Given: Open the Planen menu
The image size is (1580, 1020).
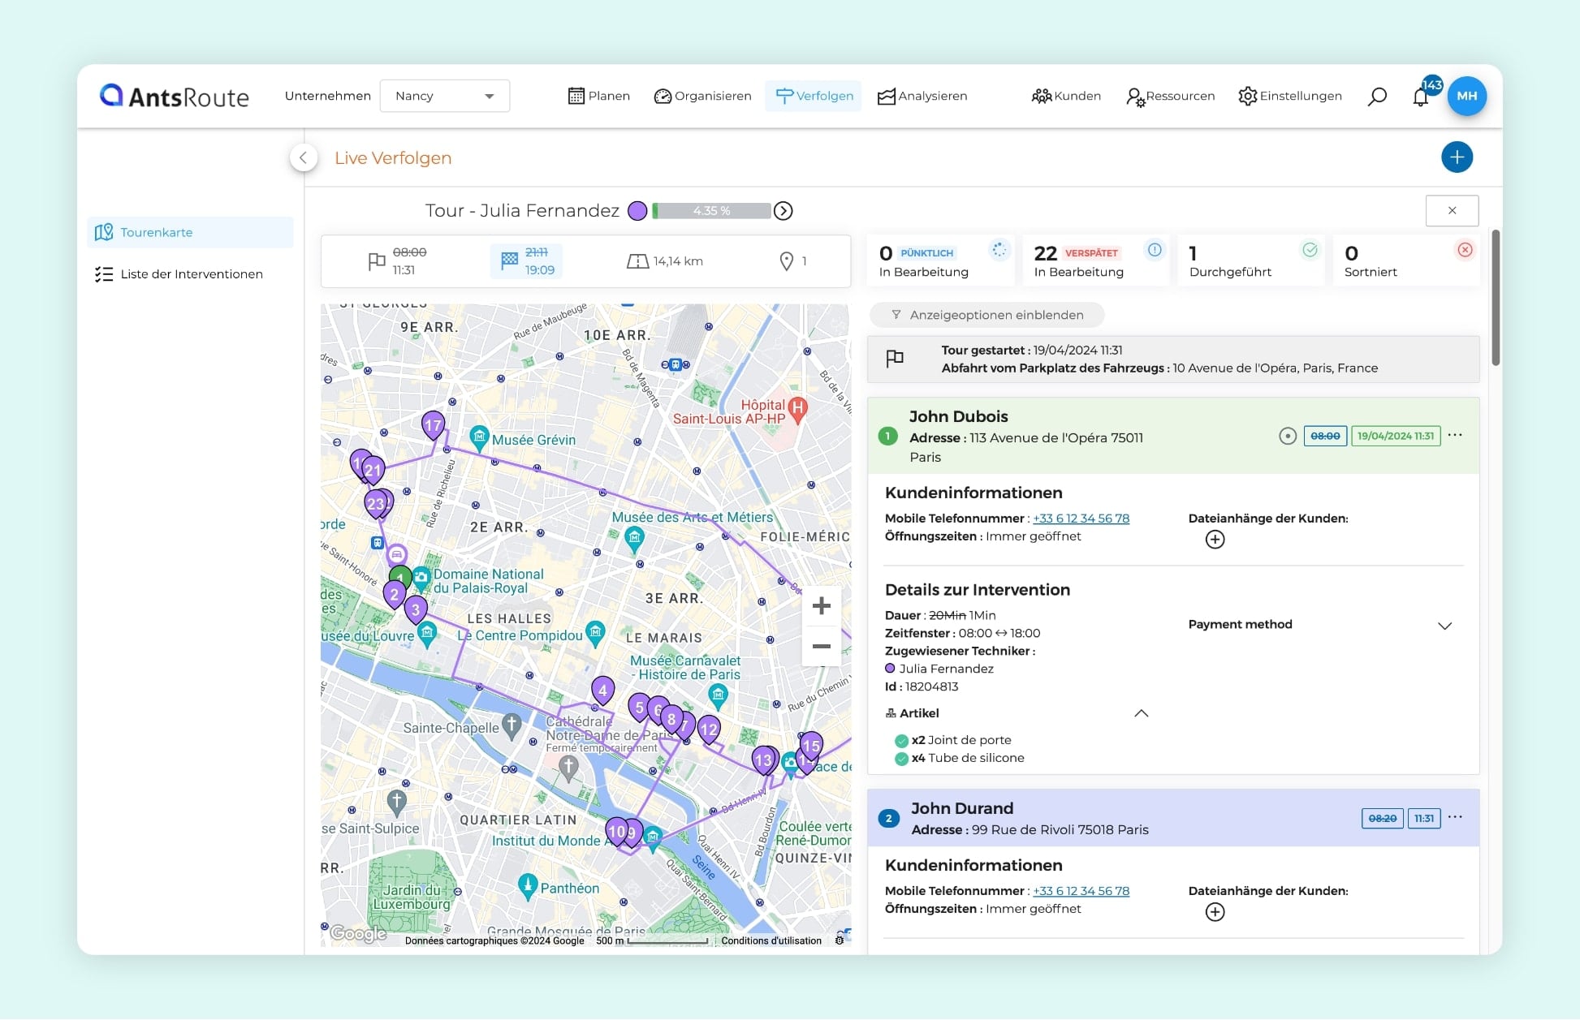Looking at the screenshot, I should pos(599,96).
